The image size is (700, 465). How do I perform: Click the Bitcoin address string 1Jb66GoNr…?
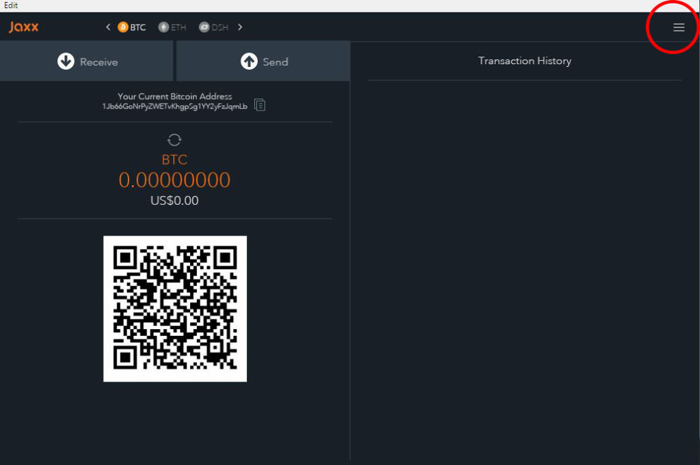[174, 107]
